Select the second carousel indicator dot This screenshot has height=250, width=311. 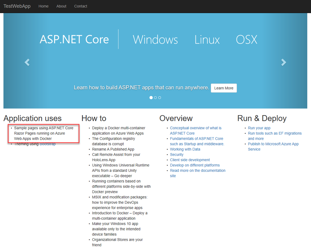point(155,98)
